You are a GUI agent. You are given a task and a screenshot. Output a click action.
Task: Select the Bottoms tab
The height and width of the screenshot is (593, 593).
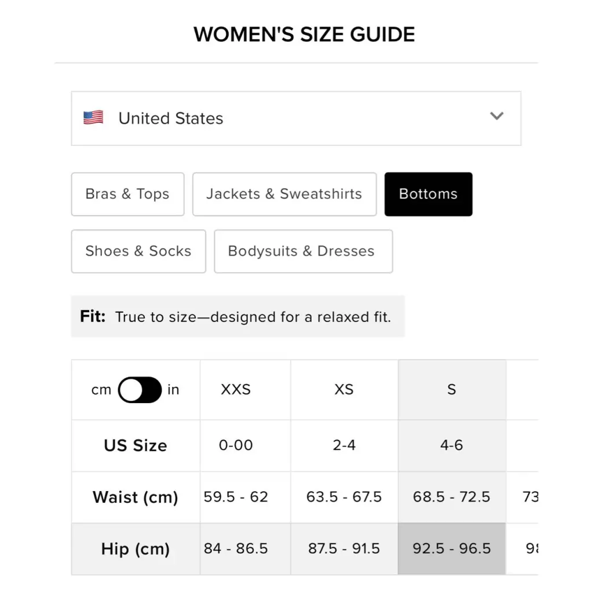coord(429,194)
